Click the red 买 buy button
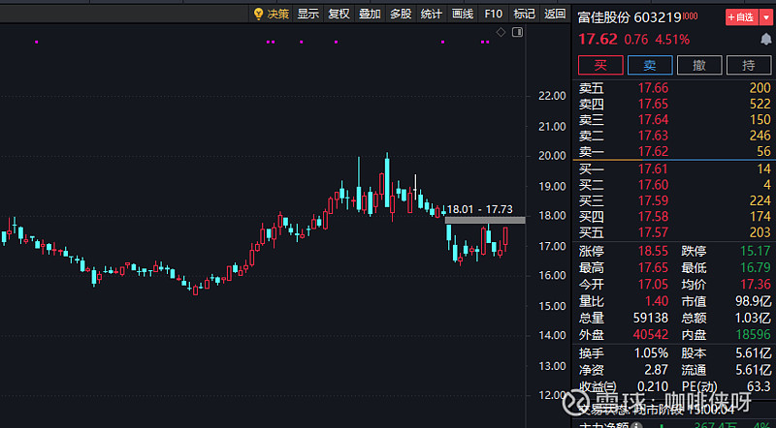 pos(600,65)
